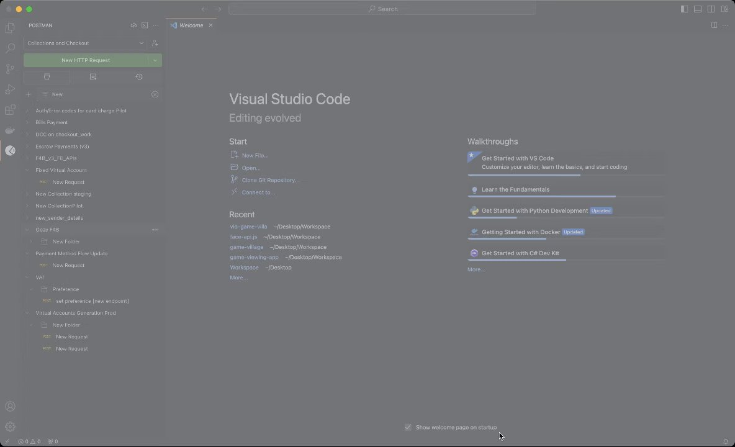This screenshot has height=447, width=735.
Task: Open the Collections and Checkout workspace dropdown
Action: coord(85,43)
